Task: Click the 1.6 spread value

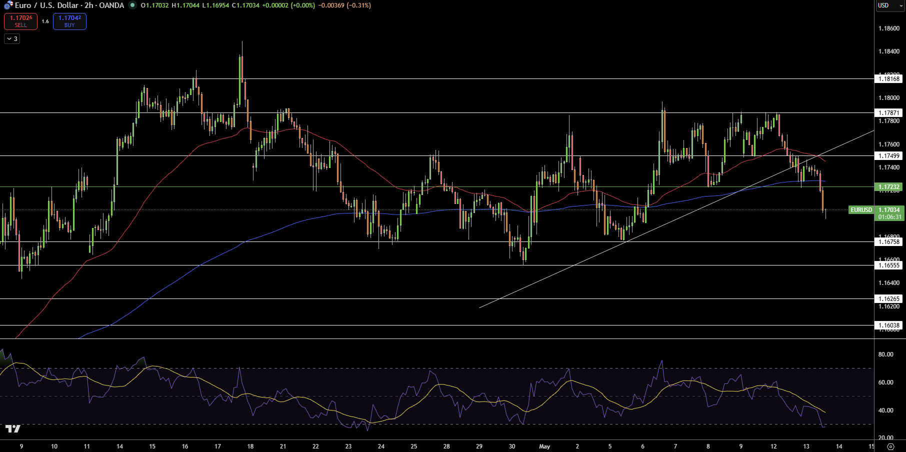Action: point(45,21)
